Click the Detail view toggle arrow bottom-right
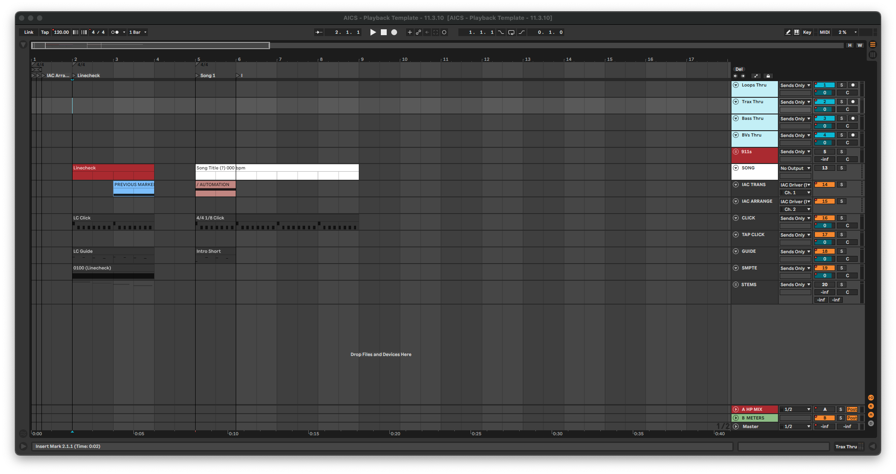The height and width of the screenshot is (474, 896). [872, 447]
